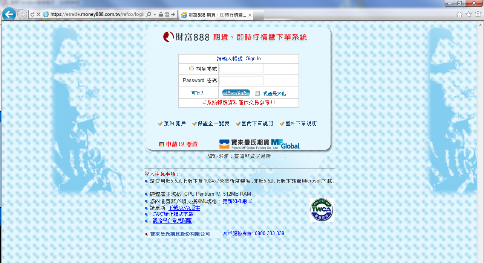Go back with the browser Back arrow
484x263 pixels.
click(x=8, y=15)
